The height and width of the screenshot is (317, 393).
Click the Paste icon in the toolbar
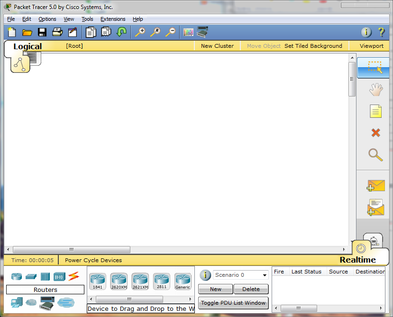[x=106, y=32]
